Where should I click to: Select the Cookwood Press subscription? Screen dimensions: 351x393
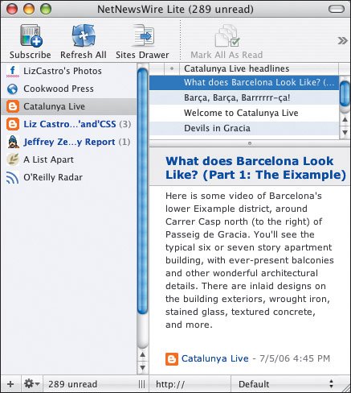(68, 89)
